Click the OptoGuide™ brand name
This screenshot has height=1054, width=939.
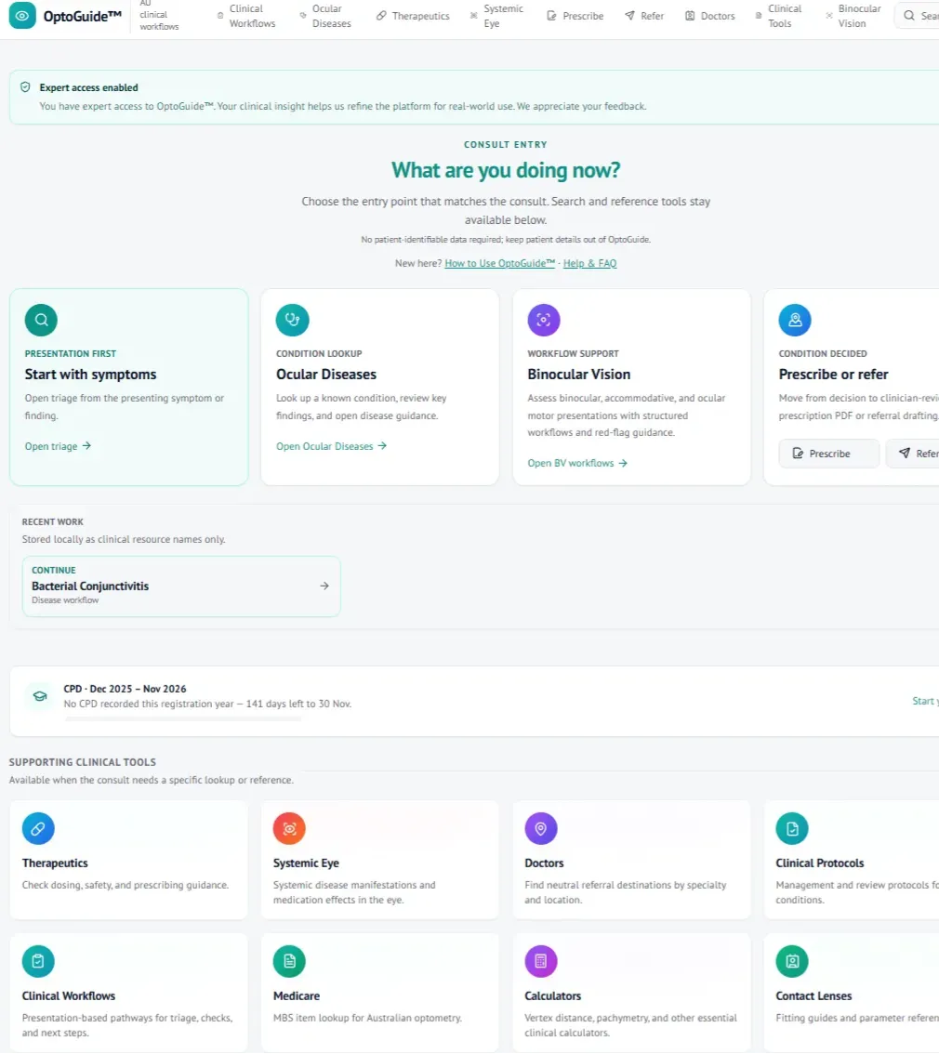(83, 16)
